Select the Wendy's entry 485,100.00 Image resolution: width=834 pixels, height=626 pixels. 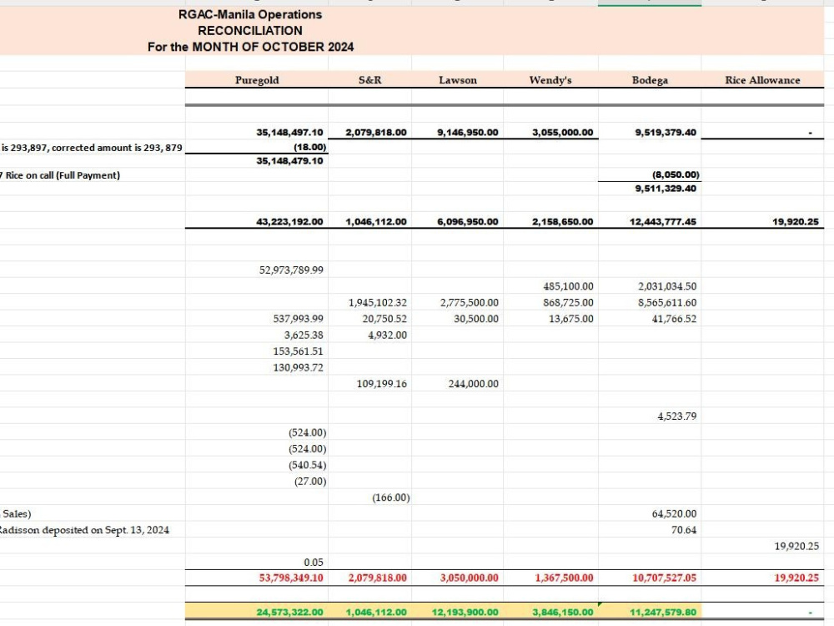point(569,286)
